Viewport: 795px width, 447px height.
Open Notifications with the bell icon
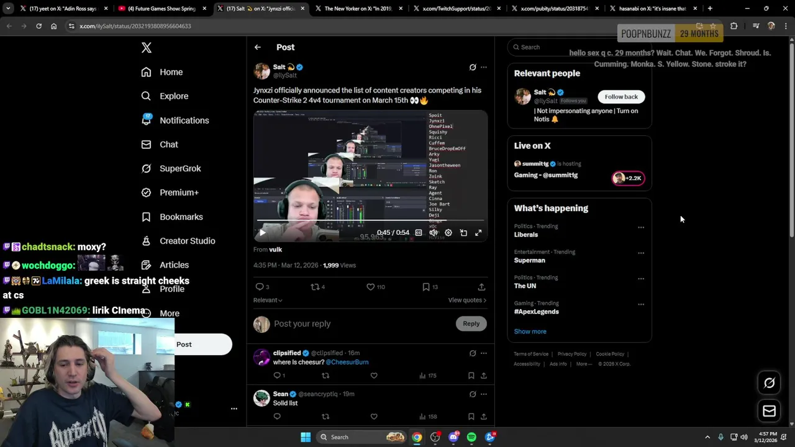[175, 120]
